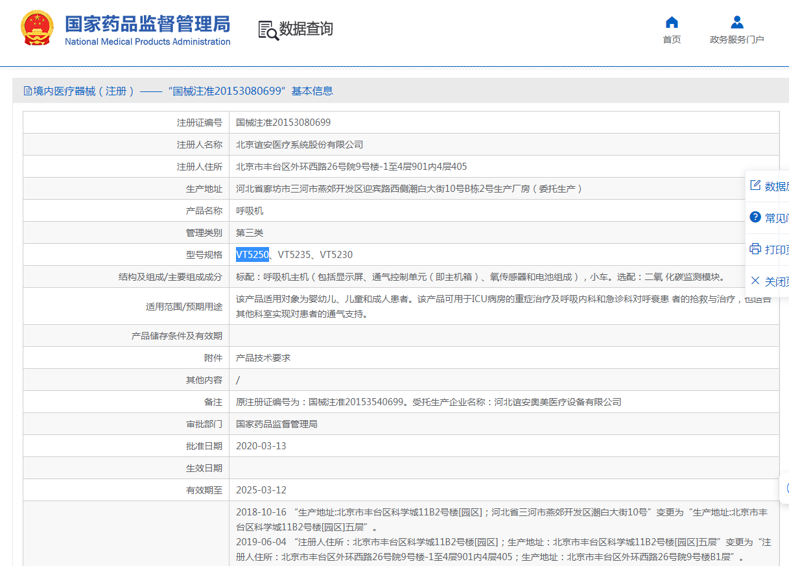Click the 关闭 X icon in side panel

tap(755, 281)
